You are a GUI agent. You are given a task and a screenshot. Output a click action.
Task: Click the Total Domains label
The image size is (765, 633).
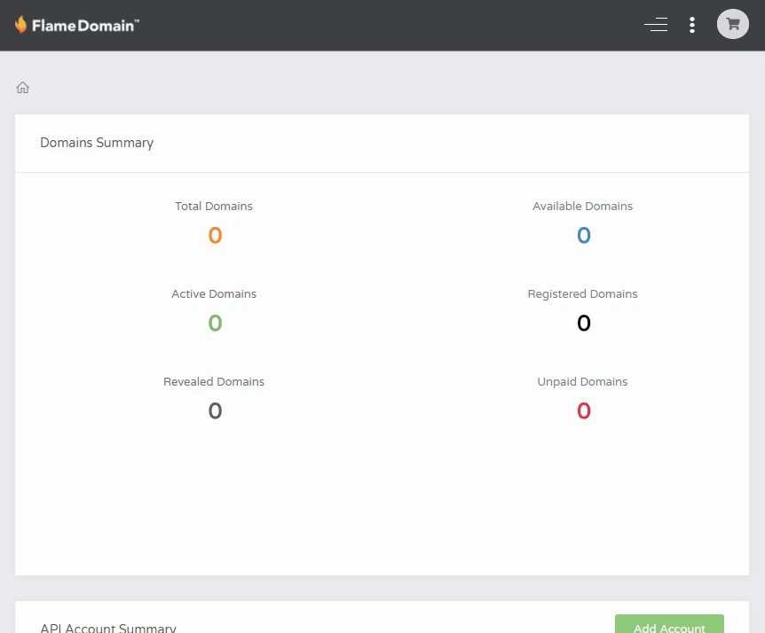(x=214, y=207)
